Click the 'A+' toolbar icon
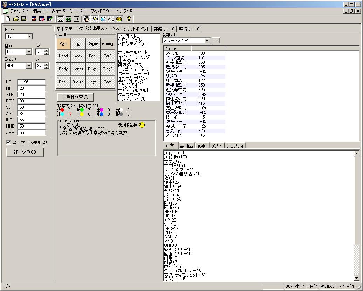 pyautogui.click(x=76, y=19)
